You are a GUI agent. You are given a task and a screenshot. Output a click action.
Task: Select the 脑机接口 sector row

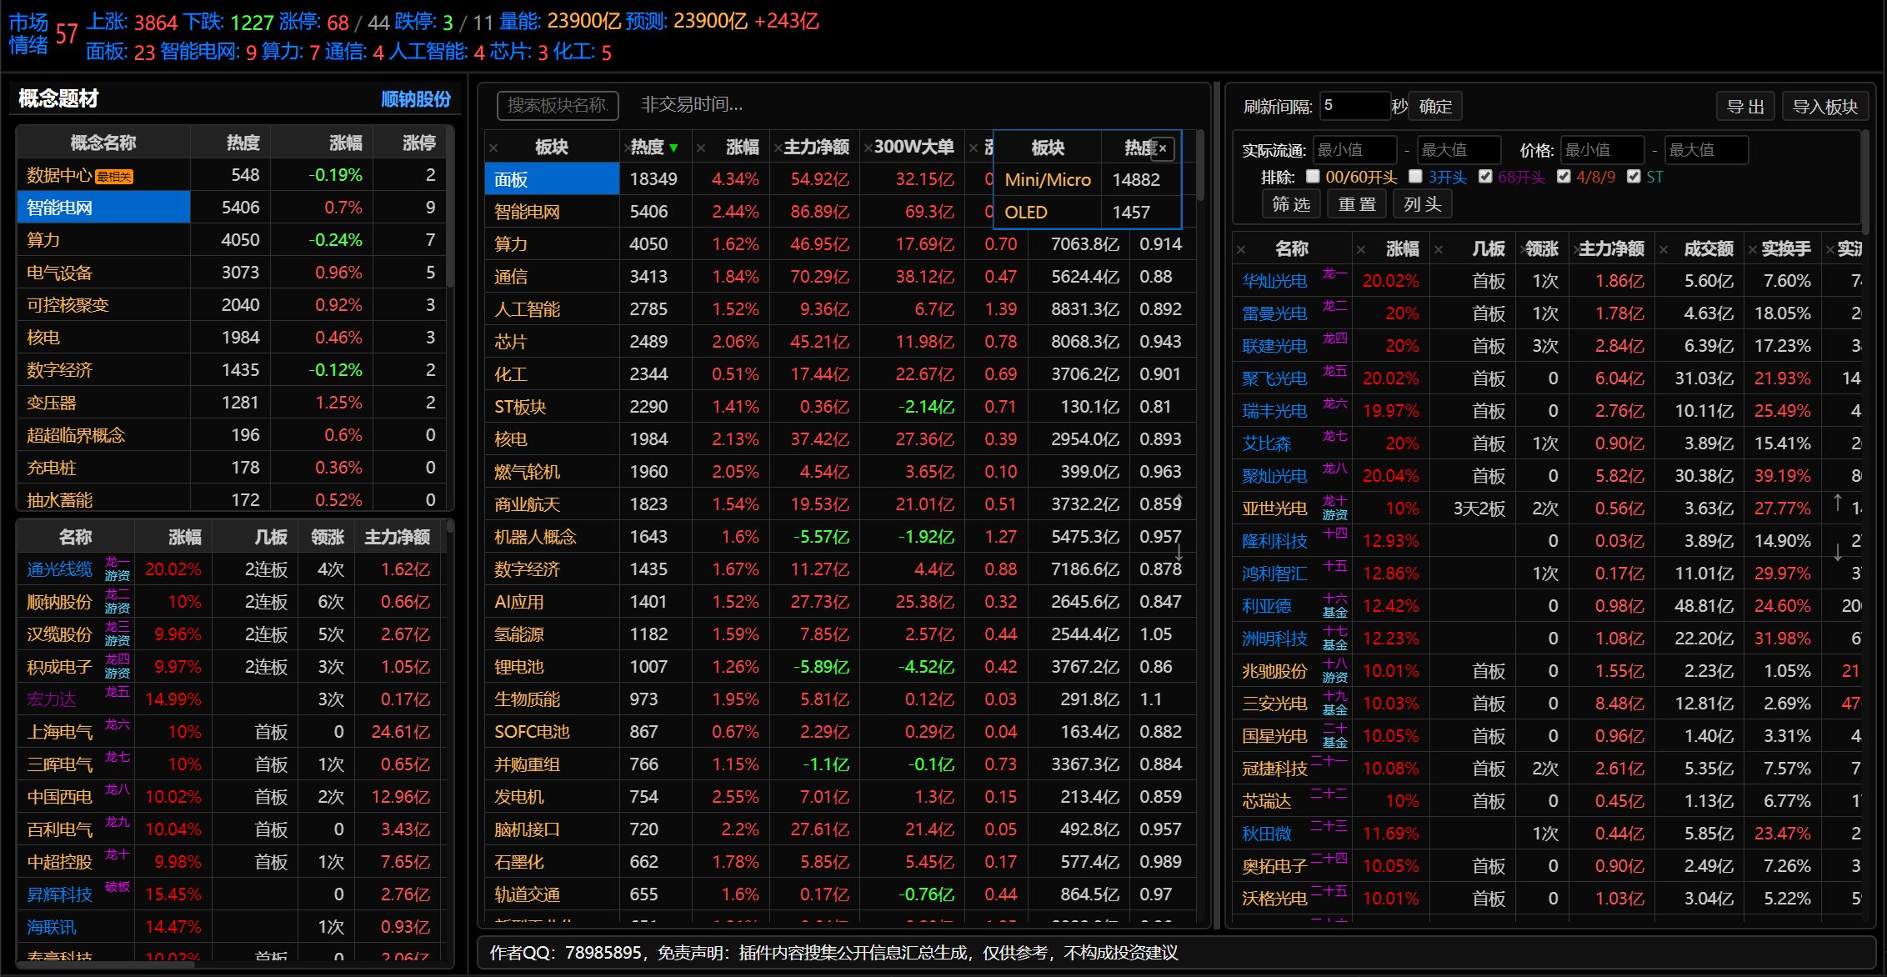(840, 829)
